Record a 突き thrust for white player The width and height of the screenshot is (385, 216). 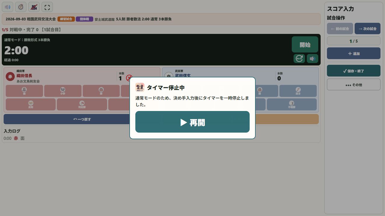[298, 91]
